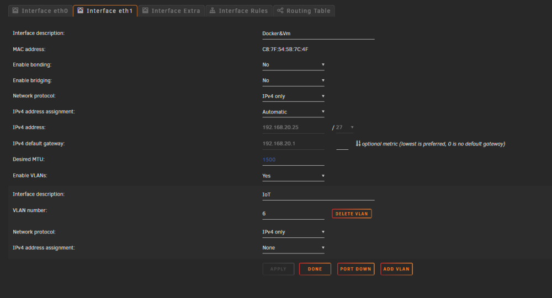Click the metric sort icon beside optional metric

tap(358, 143)
